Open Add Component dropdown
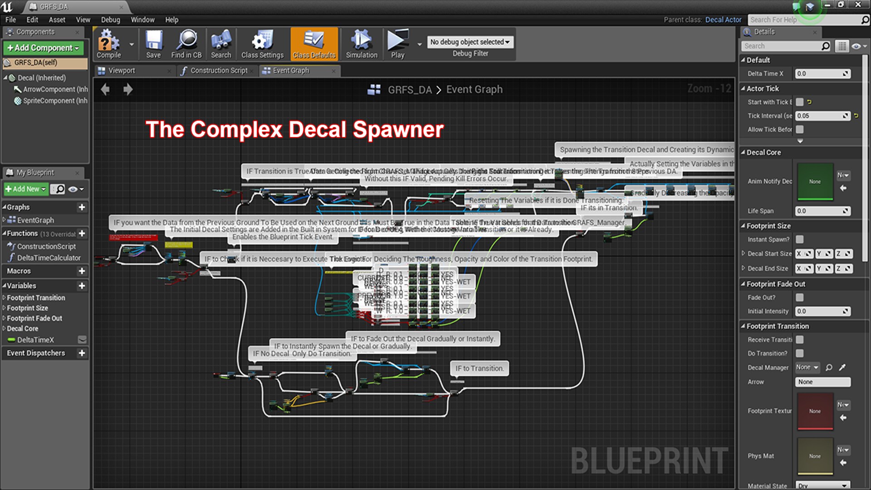 (43, 48)
